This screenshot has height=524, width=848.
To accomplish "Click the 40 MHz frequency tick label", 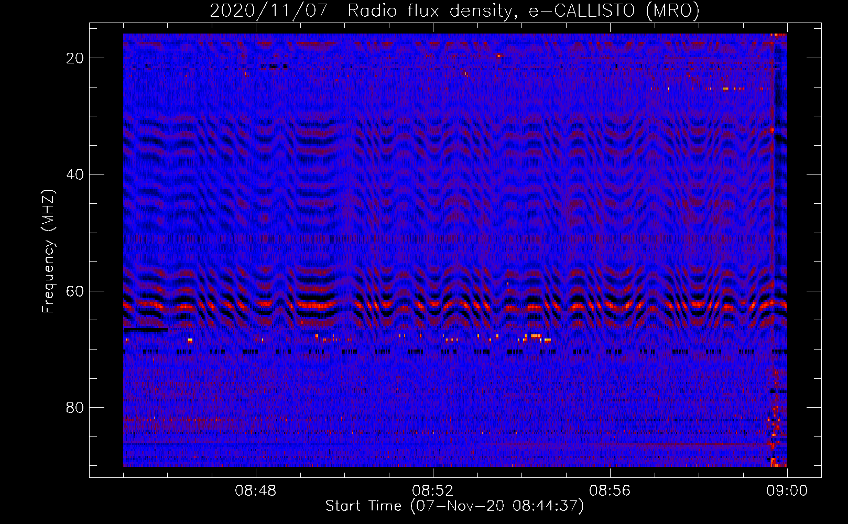I will tap(75, 174).
